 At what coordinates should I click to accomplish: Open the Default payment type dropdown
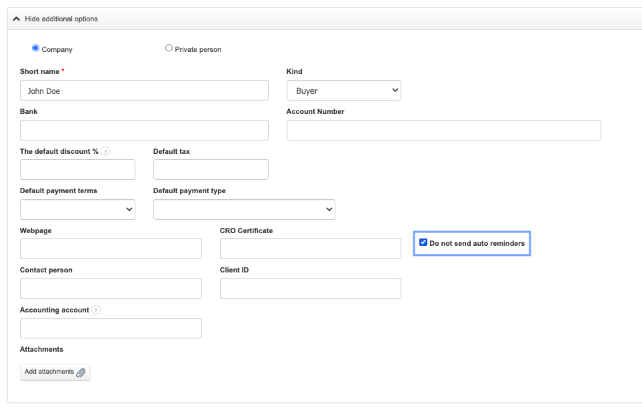tap(244, 209)
